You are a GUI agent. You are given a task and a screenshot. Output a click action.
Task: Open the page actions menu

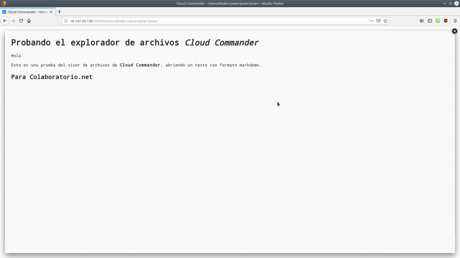[372, 21]
